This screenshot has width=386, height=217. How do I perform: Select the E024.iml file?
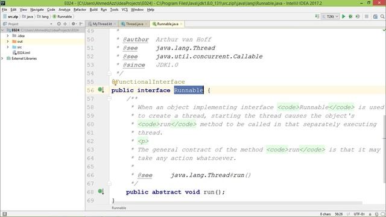click(22, 52)
